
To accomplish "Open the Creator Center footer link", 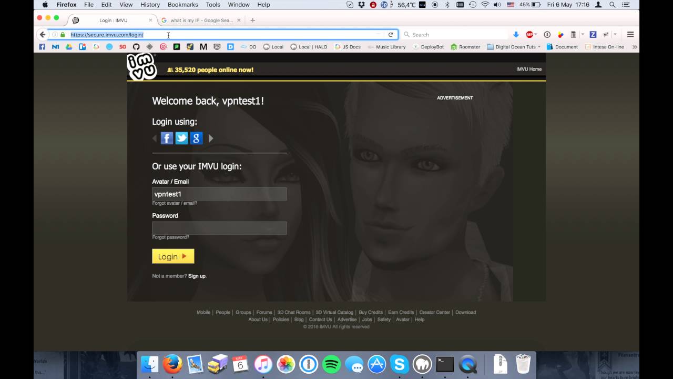I will [x=434, y=312].
